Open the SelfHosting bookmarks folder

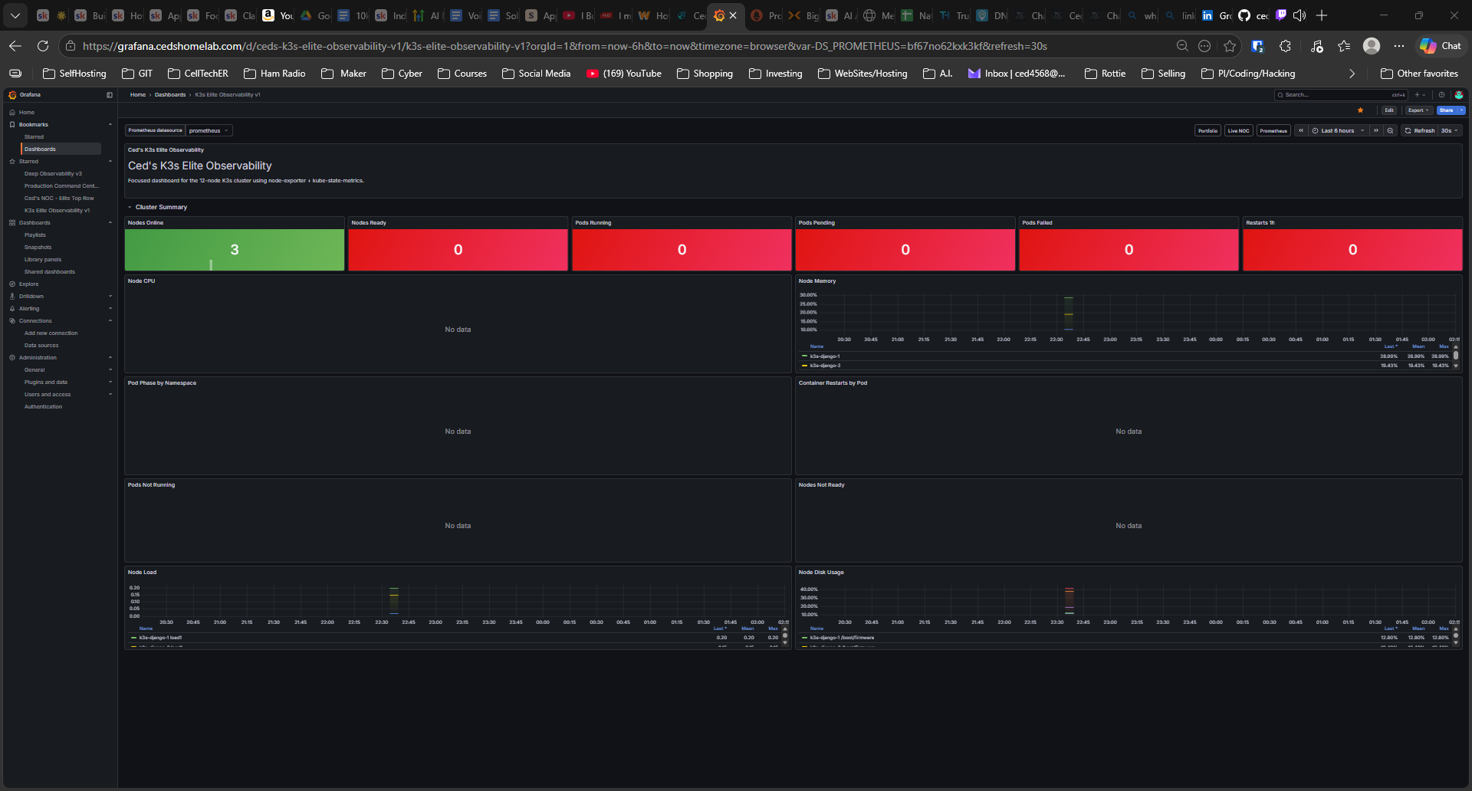75,74
